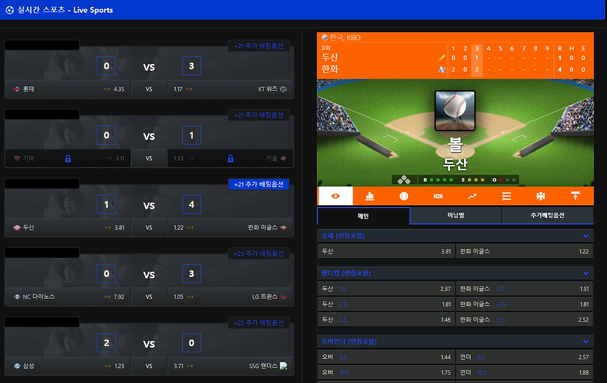Click the SSG 랜더스 team logo

[x=283, y=365]
